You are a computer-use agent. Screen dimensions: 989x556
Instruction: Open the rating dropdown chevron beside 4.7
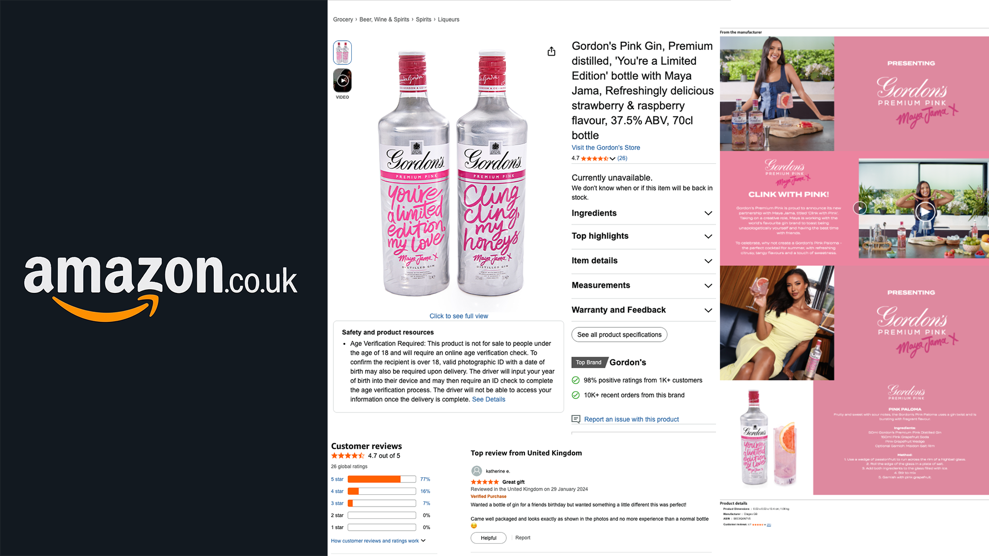[x=612, y=159]
